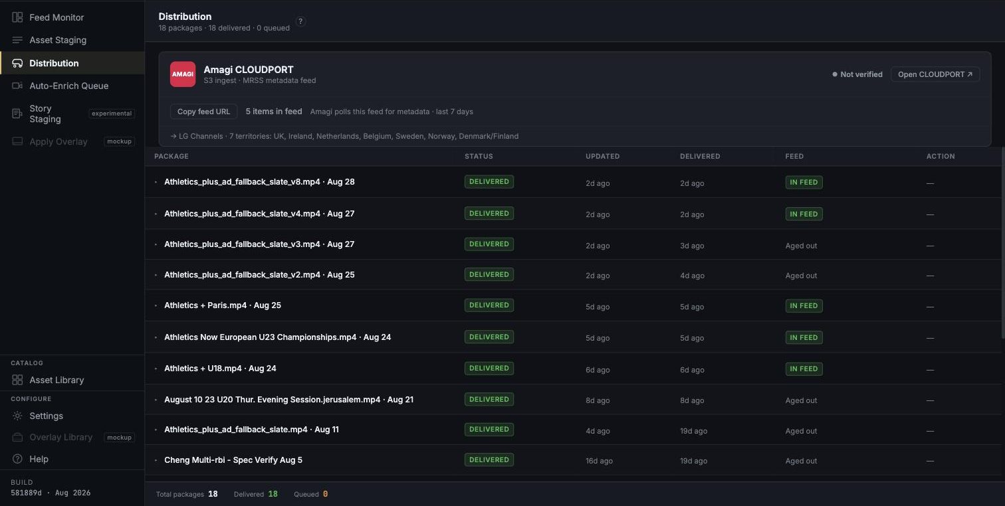The height and width of the screenshot is (506, 1005).
Task: Click the Help question-mark icon
Action: click(17, 459)
